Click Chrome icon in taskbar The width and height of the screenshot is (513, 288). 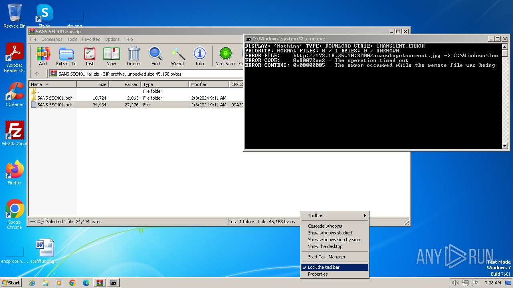(x=73, y=283)
